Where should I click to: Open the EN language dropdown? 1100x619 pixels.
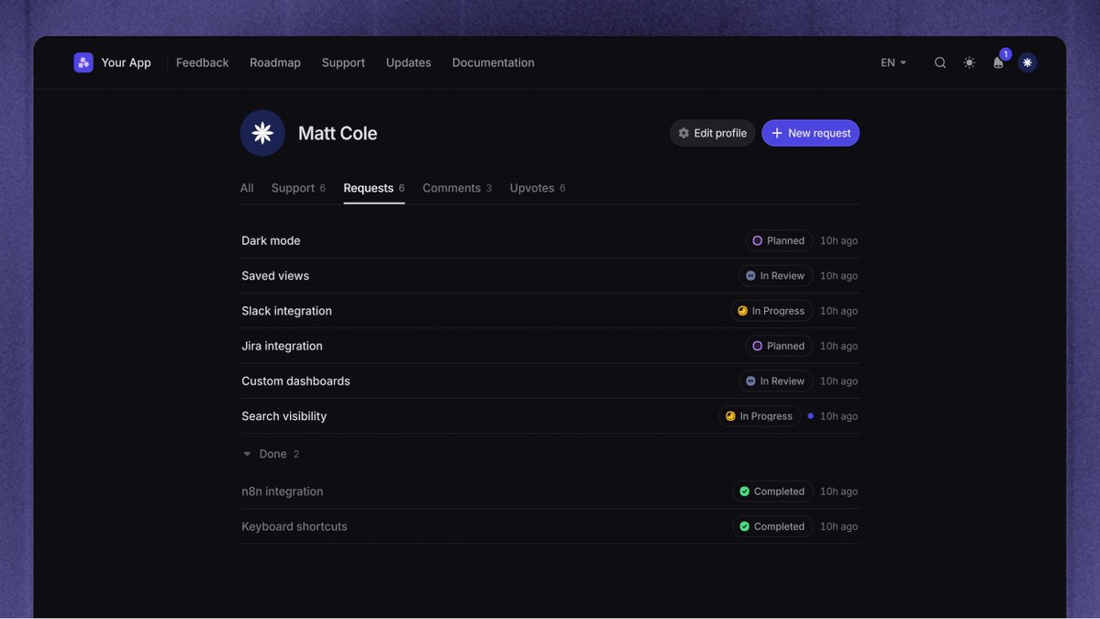coord(893,62)
